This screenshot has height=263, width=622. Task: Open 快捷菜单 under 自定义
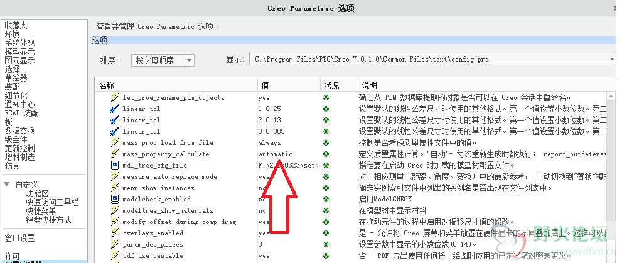[x=41, y=211]
